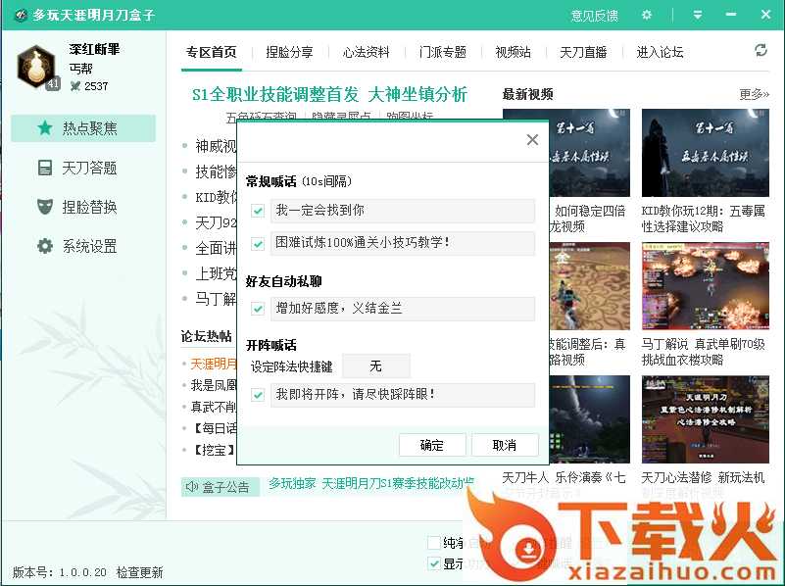Click the gear icon in title bar
The image size is (785, 586).
[x=646, y=15]
